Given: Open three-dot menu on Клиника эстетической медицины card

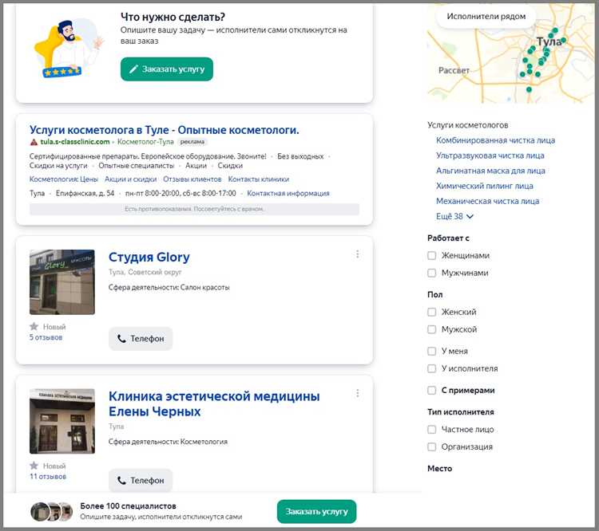Looking at the screenshot, I should [x=357, y=393].
